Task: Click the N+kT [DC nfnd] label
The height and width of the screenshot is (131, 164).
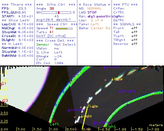Action: pos(51,36)
